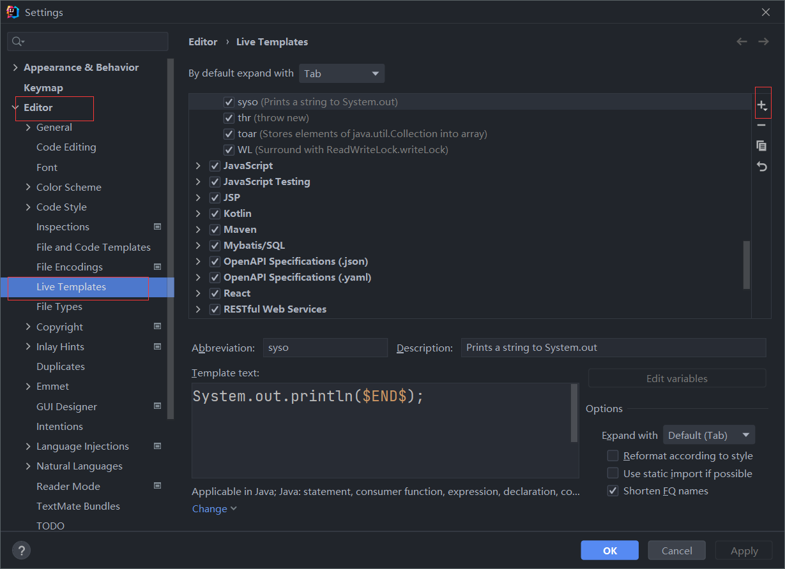Open the default expand key dropdown
785x569 pixels.
(342, 73)
